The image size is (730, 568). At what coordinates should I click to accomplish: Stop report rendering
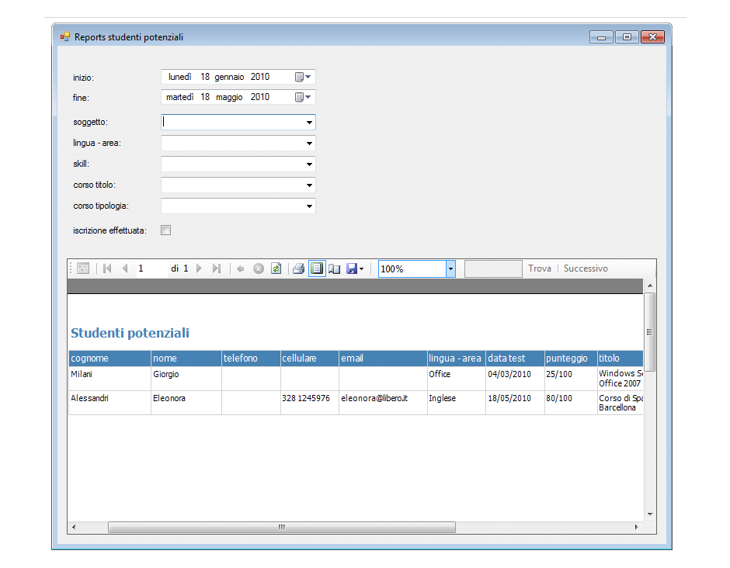pyautogui.click(x=259, y=268)
